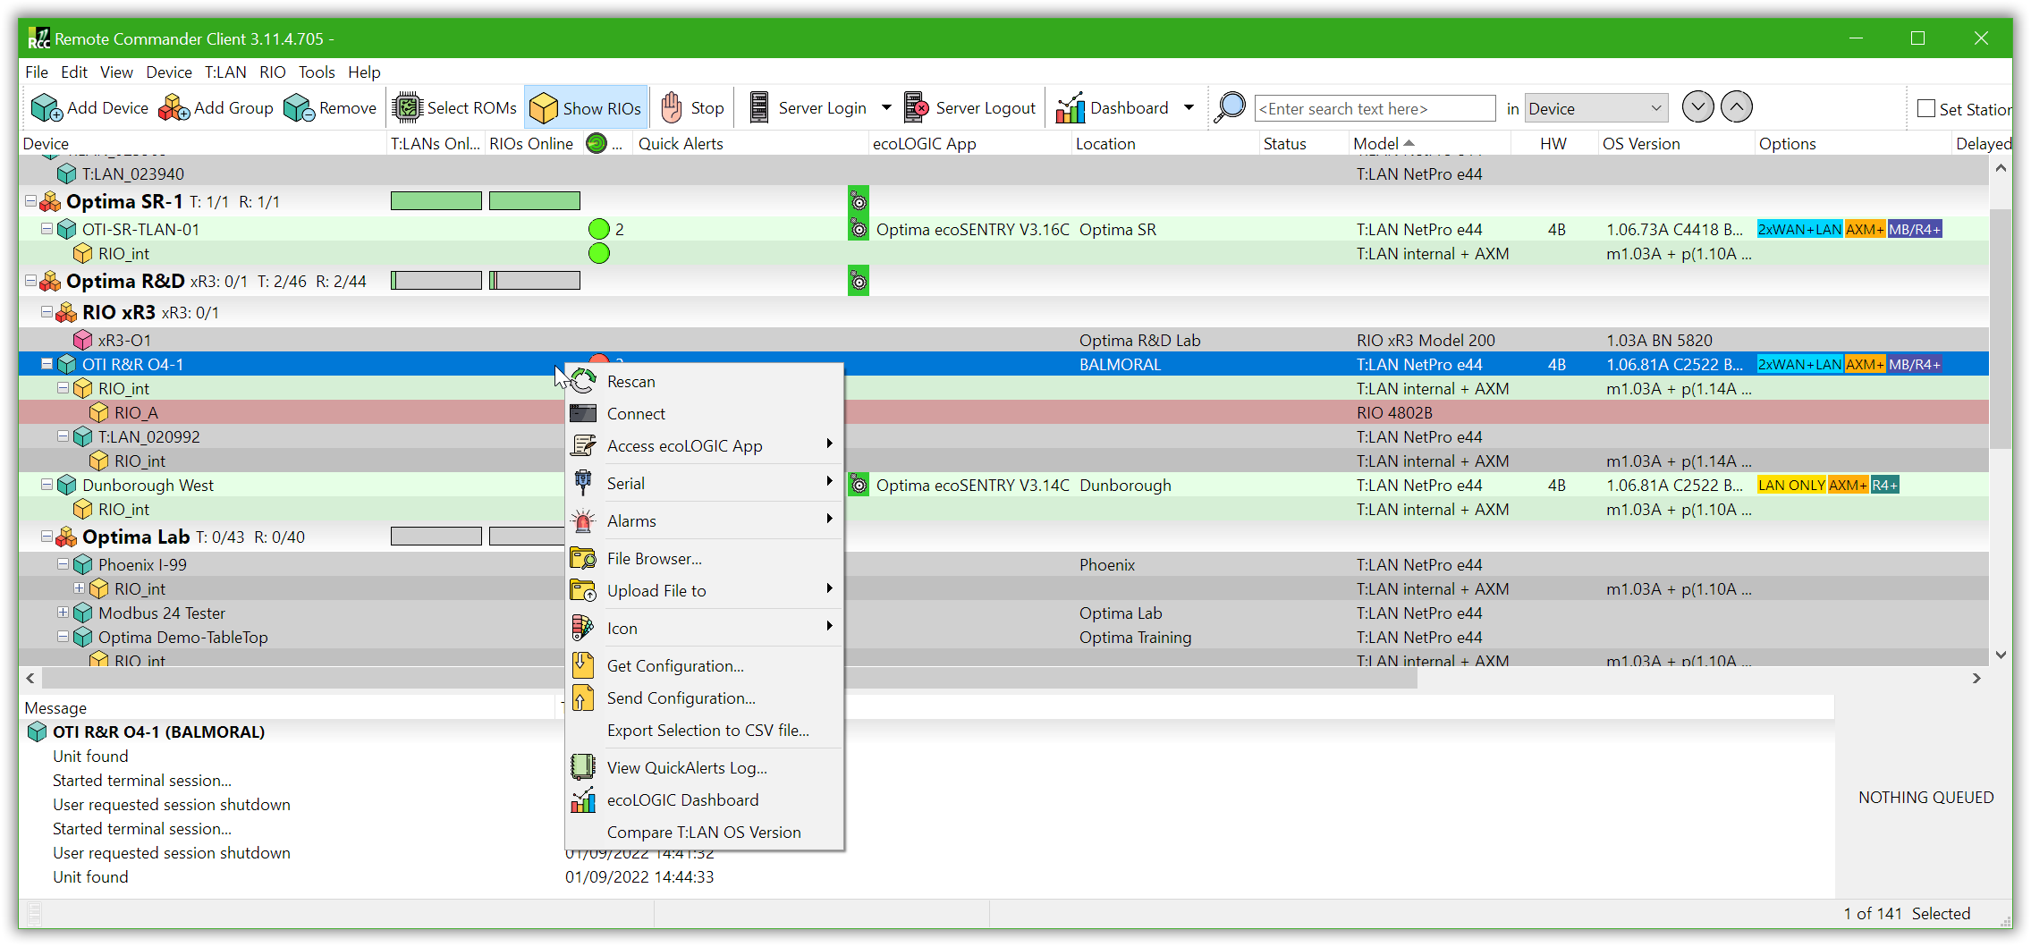Choose Rescan from the context menu
This screenshot has width=2031, height=947.
pyautogui.click(x=705, y=382)
